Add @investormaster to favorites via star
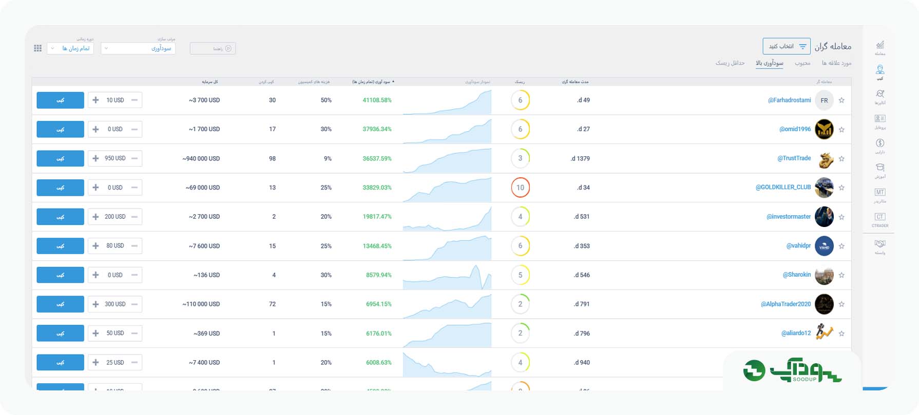The width and height of the screenshot is (919, 415). click(841, 217)
